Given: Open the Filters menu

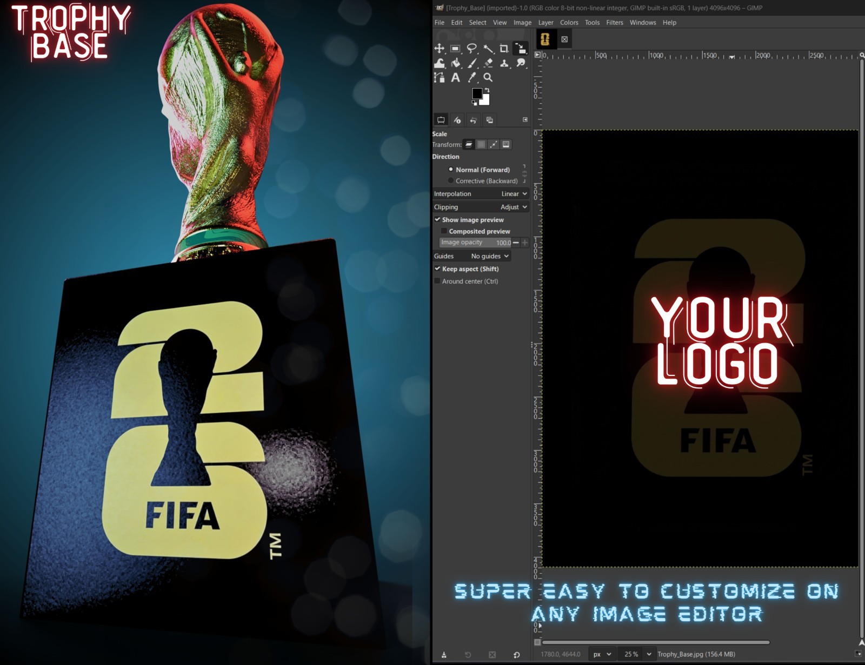Looking at the screenshot, I should click(x=615, y=23).
